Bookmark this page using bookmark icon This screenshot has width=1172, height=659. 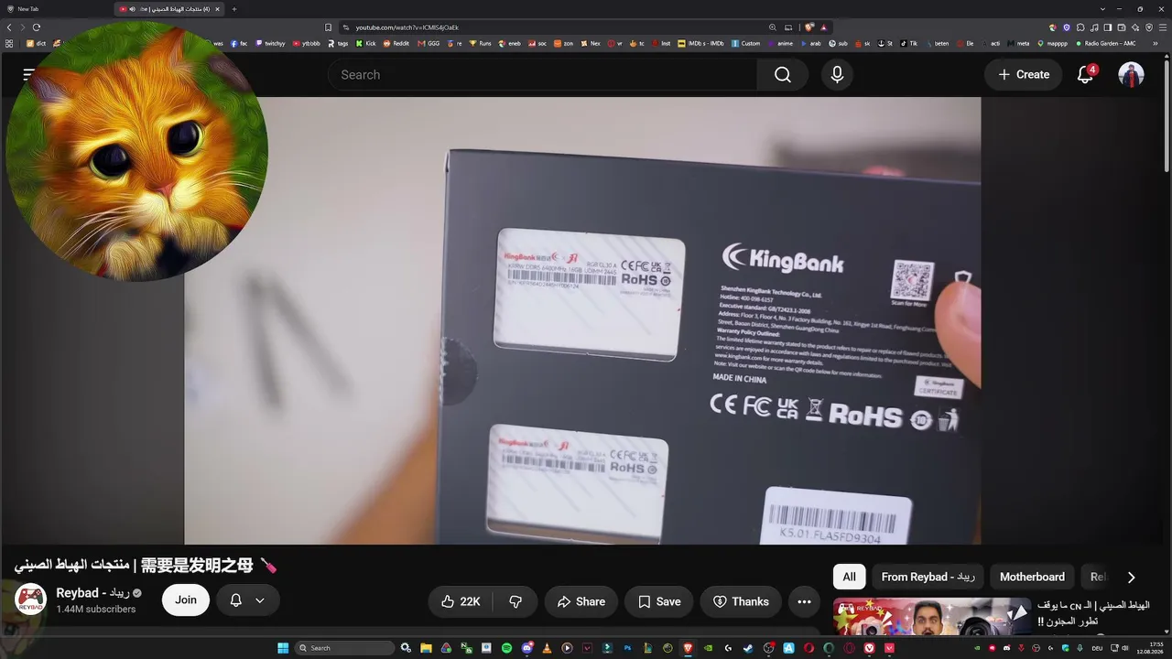329,27
